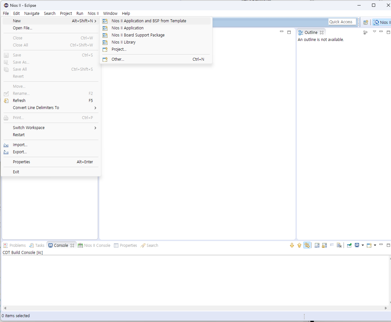Screen dimensions: 391x322
Task: Click the Quick Access search field
Action: pyautogui.click(x=342, y=22)
